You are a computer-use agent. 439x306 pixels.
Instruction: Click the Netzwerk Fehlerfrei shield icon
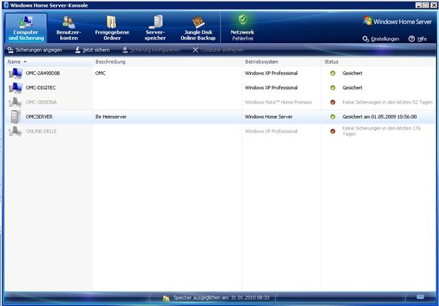(x=243, y=20)
